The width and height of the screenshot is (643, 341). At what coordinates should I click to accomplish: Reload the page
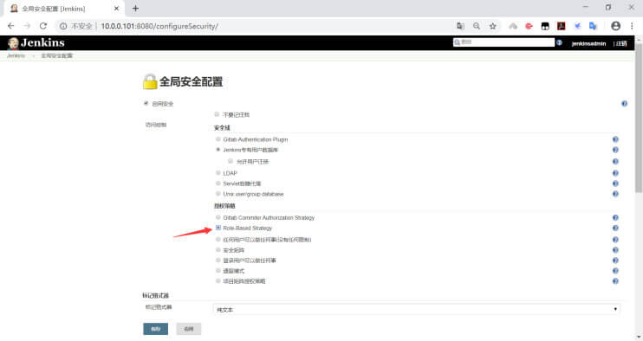(43, 26)
